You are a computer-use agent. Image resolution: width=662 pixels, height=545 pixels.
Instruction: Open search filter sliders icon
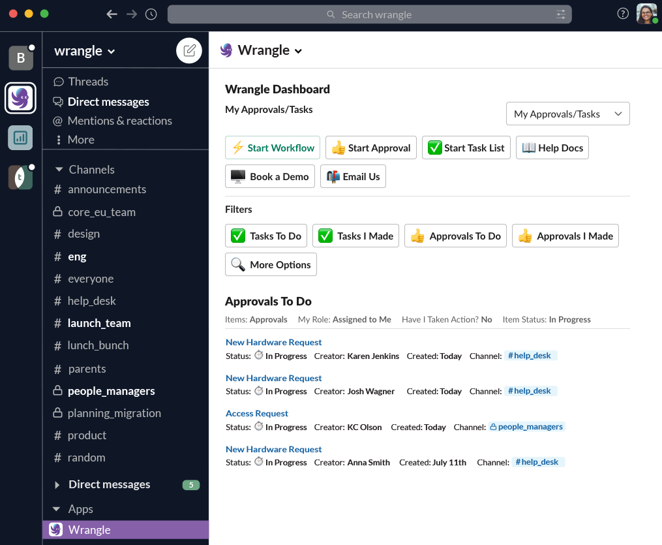tap(561, 15)
